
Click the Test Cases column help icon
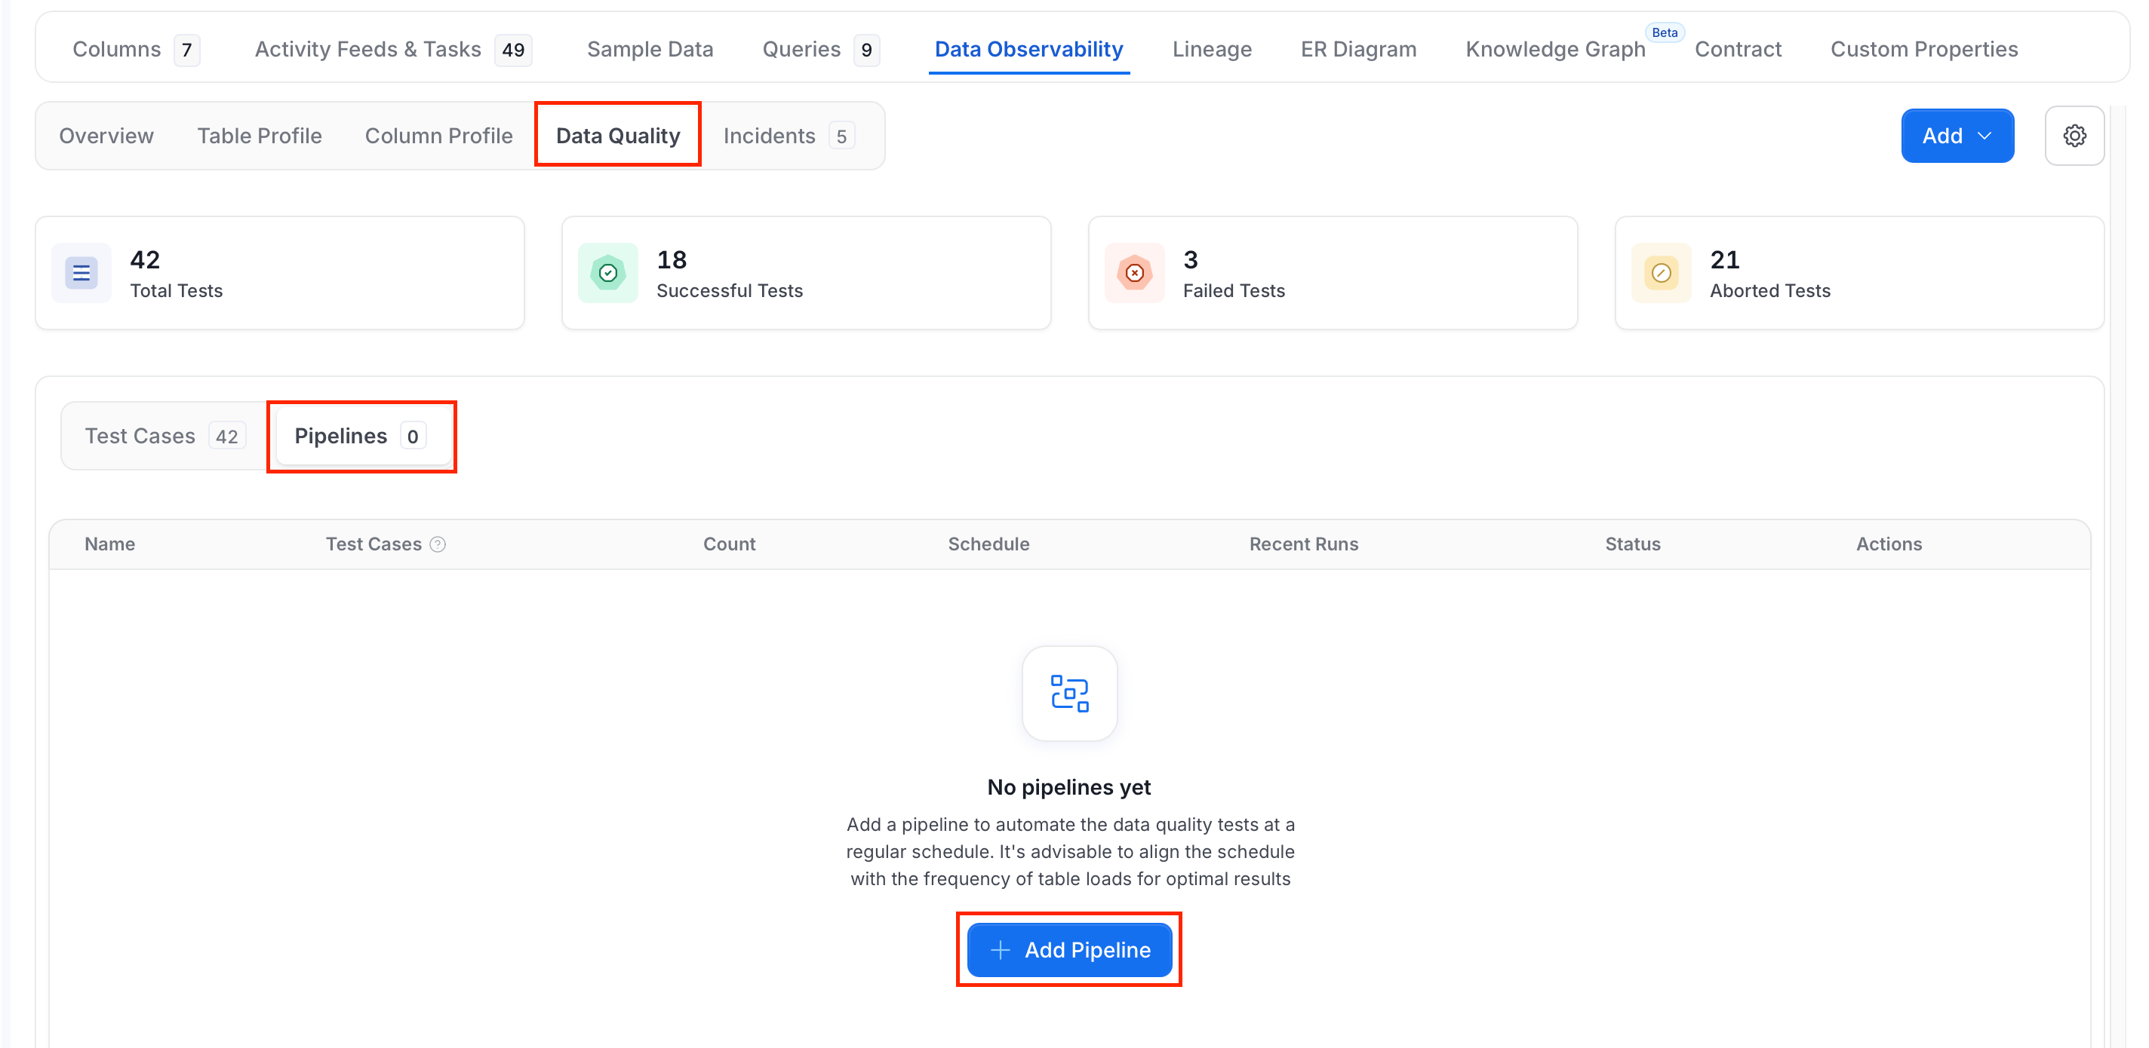tap(438, 544)
